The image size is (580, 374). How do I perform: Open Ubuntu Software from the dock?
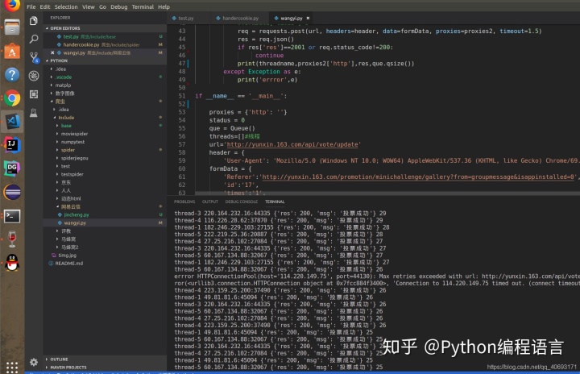pyautogui.click(x=12, y=51)
